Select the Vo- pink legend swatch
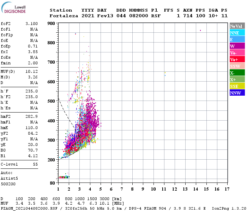The height and width of the screenshot is (211, 247). 237,53
